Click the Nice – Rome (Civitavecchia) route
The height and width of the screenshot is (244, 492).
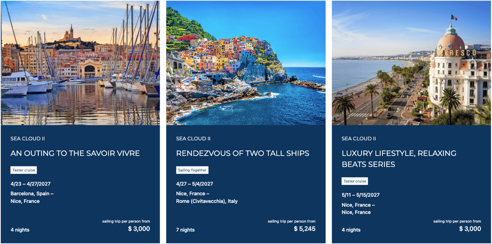coord(207,197)
